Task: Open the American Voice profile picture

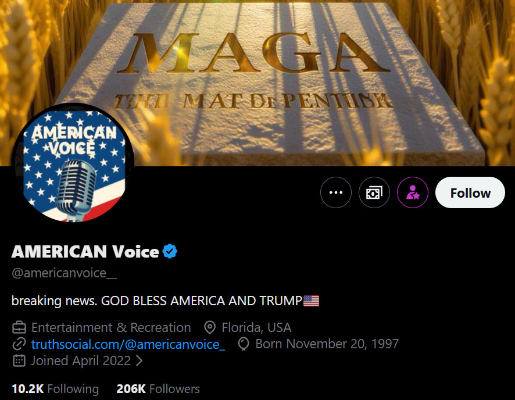Action: point(73,165)
